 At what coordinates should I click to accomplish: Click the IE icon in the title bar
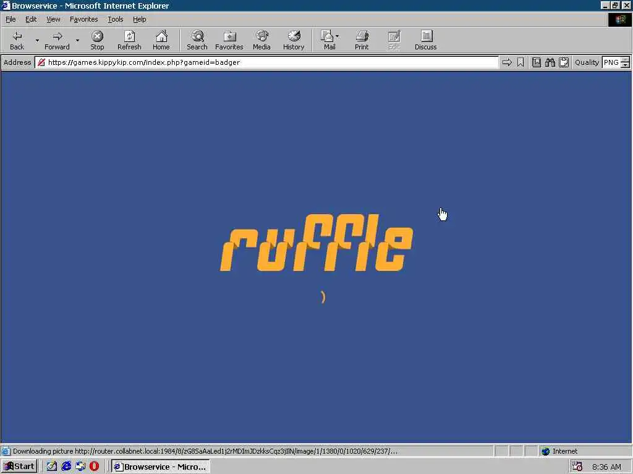click(6, 6)
